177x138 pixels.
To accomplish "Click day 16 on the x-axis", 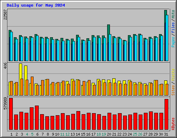I will click(x=88, y=134).
